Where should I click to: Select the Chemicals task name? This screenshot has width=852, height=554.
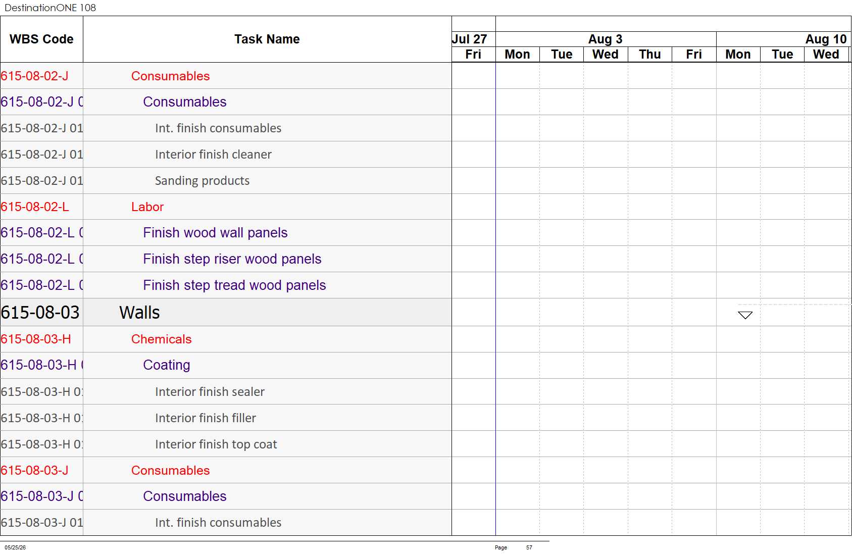[162, 339]
